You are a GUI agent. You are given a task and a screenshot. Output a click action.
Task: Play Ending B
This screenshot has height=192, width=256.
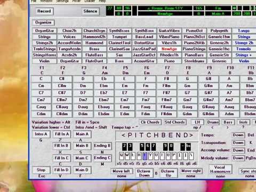(x=102, y=146)
